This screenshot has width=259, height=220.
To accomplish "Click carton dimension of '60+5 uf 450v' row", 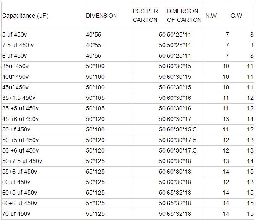I will [185, 193].
